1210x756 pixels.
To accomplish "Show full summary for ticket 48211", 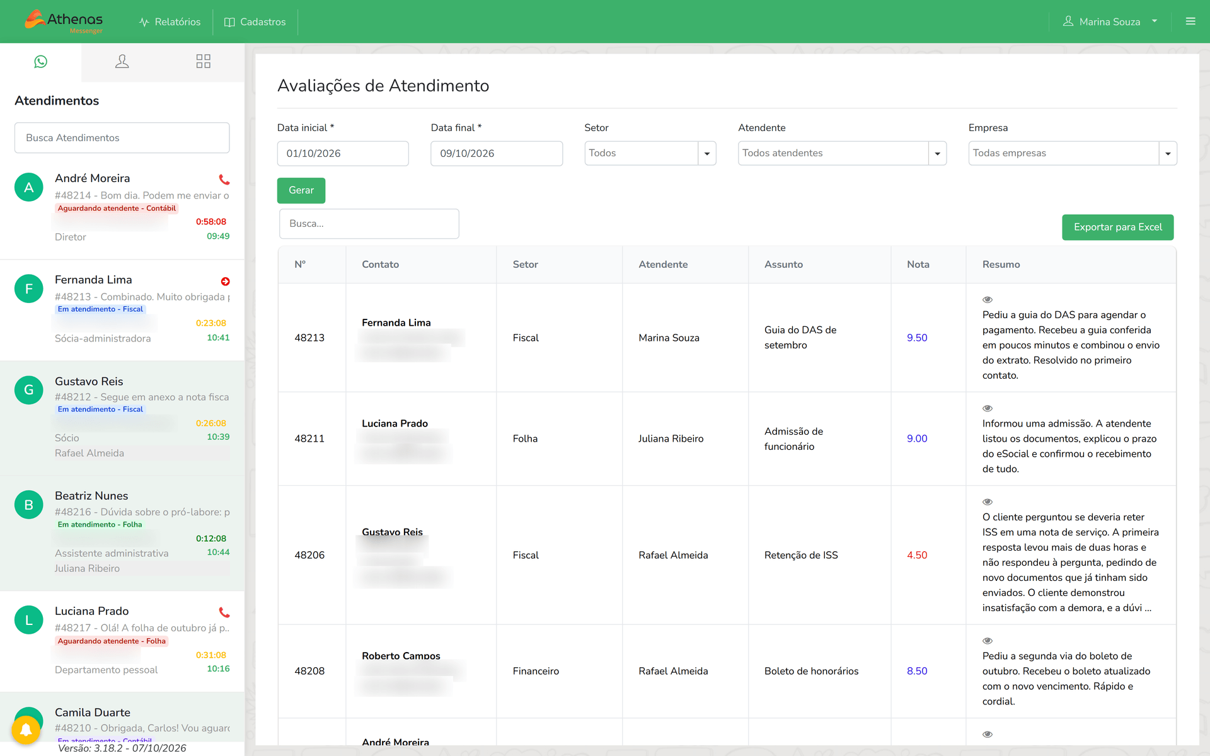I will (x=988, y=408).
